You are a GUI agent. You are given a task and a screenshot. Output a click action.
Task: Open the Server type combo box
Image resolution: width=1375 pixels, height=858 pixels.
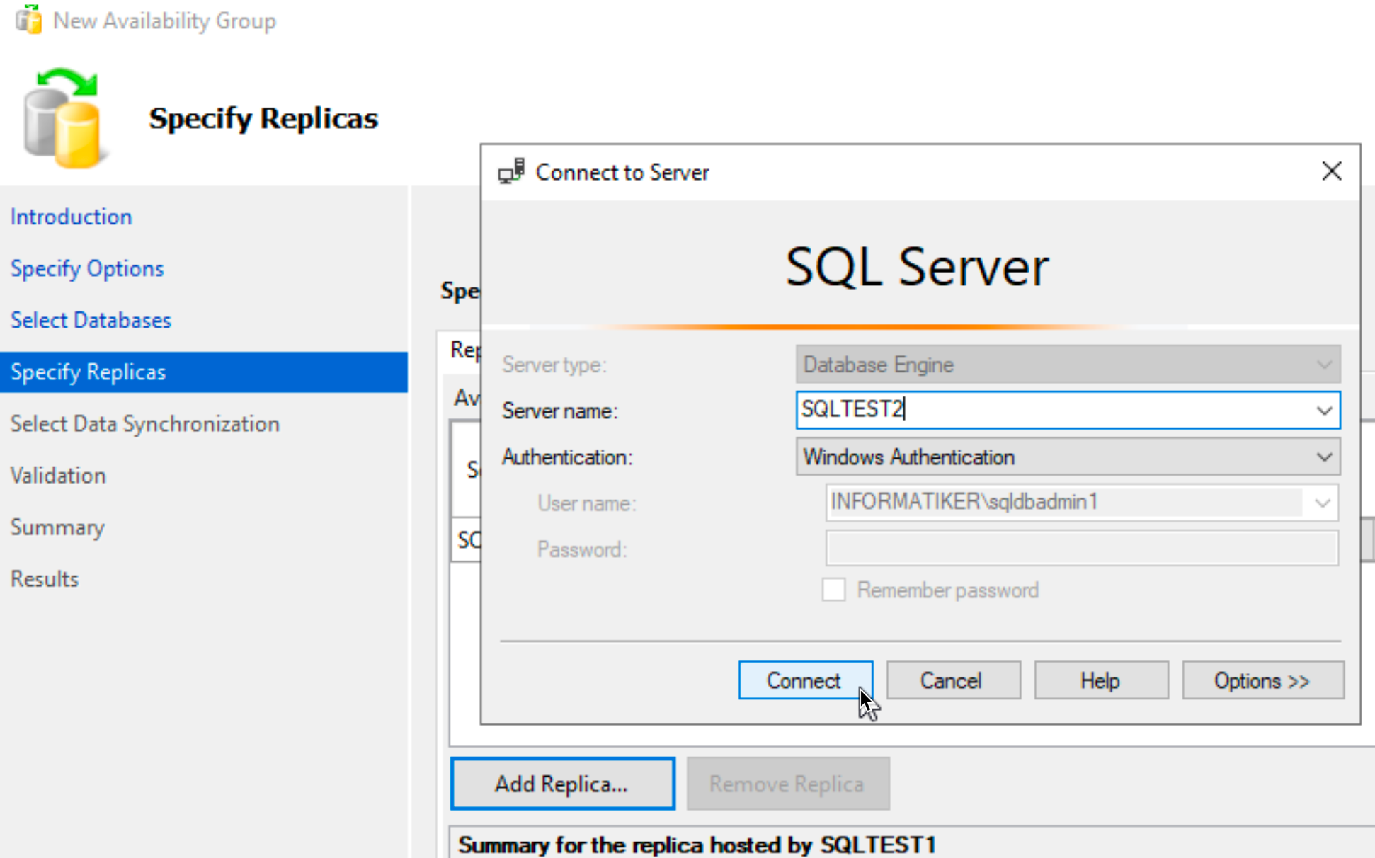click(x=1068, y=365)
